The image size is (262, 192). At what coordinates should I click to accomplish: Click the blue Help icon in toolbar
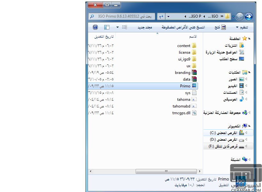click(95, 27)
